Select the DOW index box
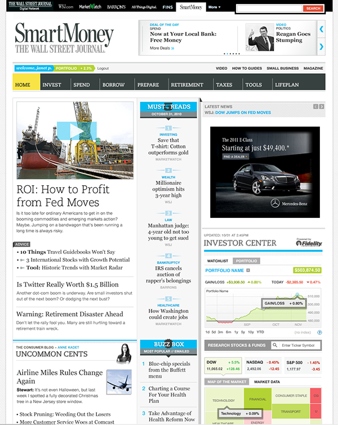The image size is (338, 425). [223, 365]
